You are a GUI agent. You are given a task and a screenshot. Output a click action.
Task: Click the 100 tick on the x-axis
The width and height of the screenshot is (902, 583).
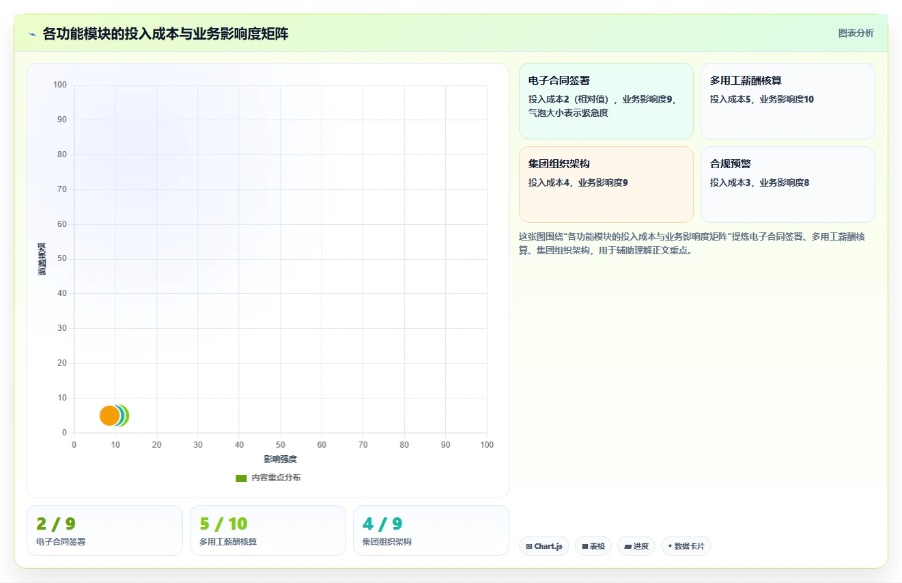click(x=487, y=445)
